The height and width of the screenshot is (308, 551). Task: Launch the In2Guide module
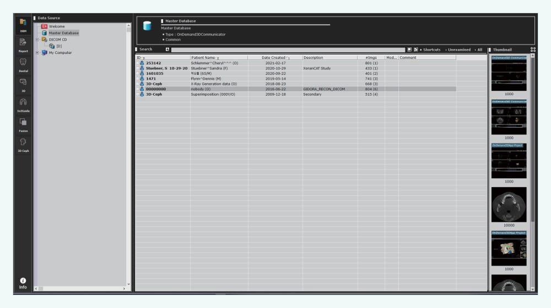point(23,105)
